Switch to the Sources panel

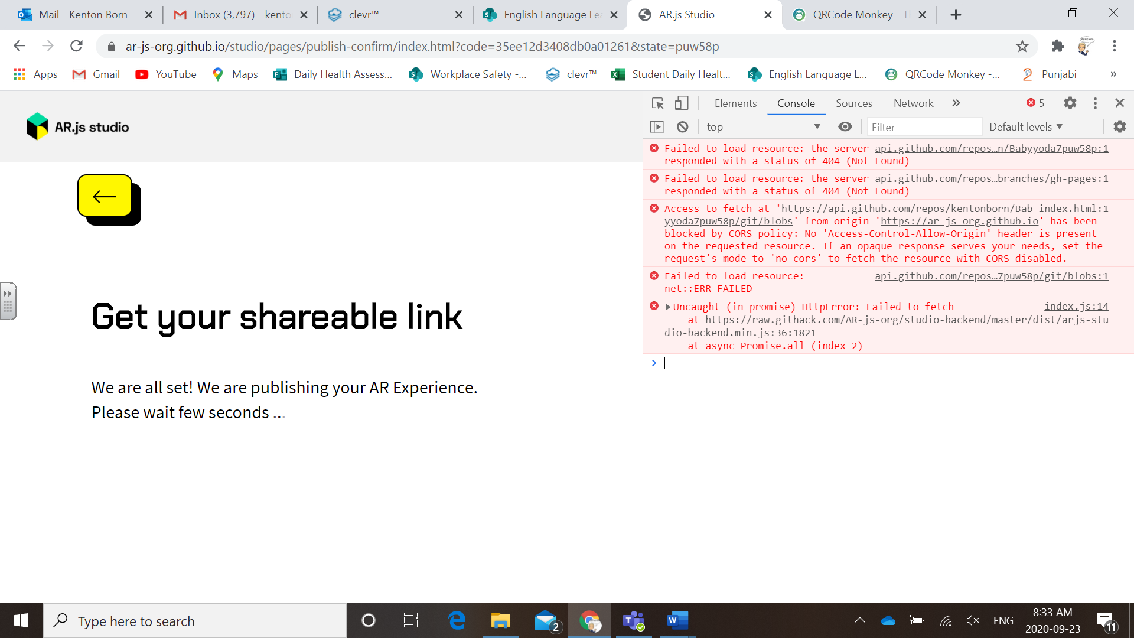[853, 103]
